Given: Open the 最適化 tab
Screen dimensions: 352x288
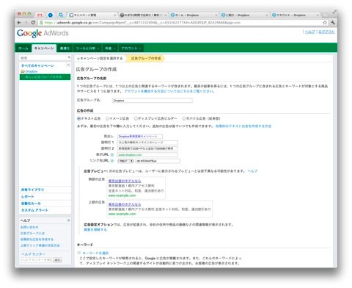Looking at the screenshot, I should pyautogui.click(x=65, y=48).
